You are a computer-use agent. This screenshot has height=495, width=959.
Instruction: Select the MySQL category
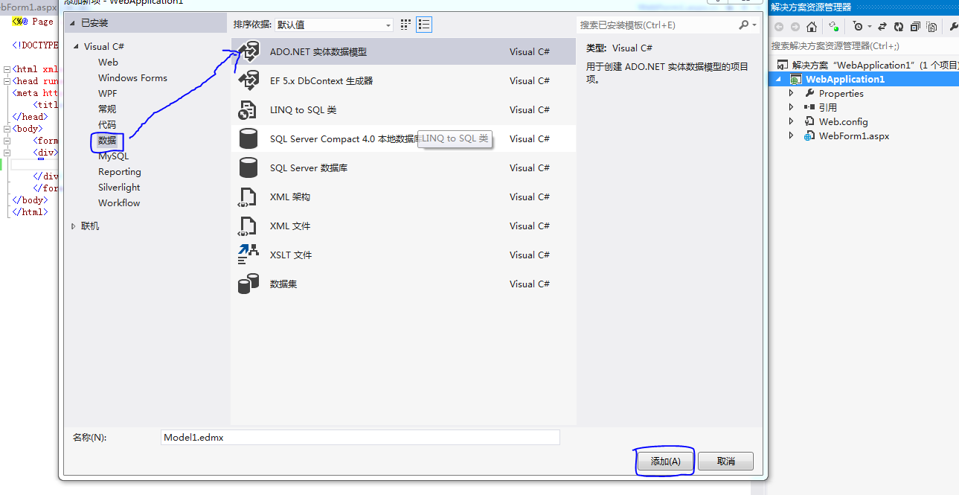113,156
